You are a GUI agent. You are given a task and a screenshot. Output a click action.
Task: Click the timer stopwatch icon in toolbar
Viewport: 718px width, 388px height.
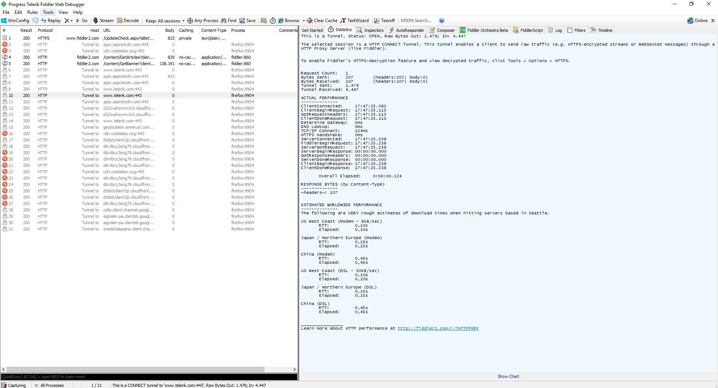coord(273,21)
